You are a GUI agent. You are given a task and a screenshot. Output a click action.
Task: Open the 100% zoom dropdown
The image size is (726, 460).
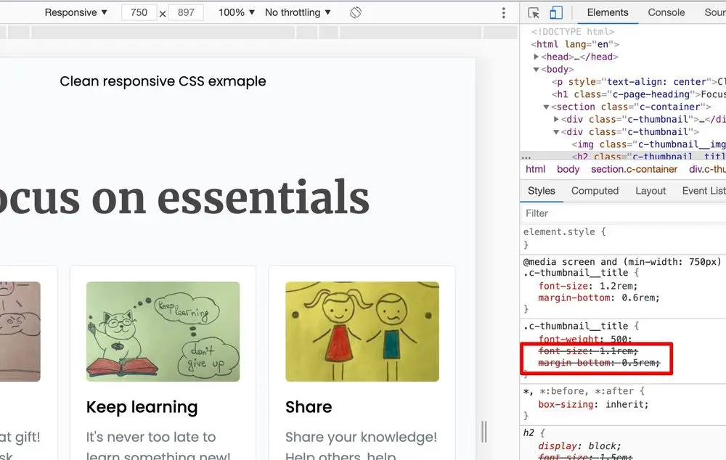[237, 12]
